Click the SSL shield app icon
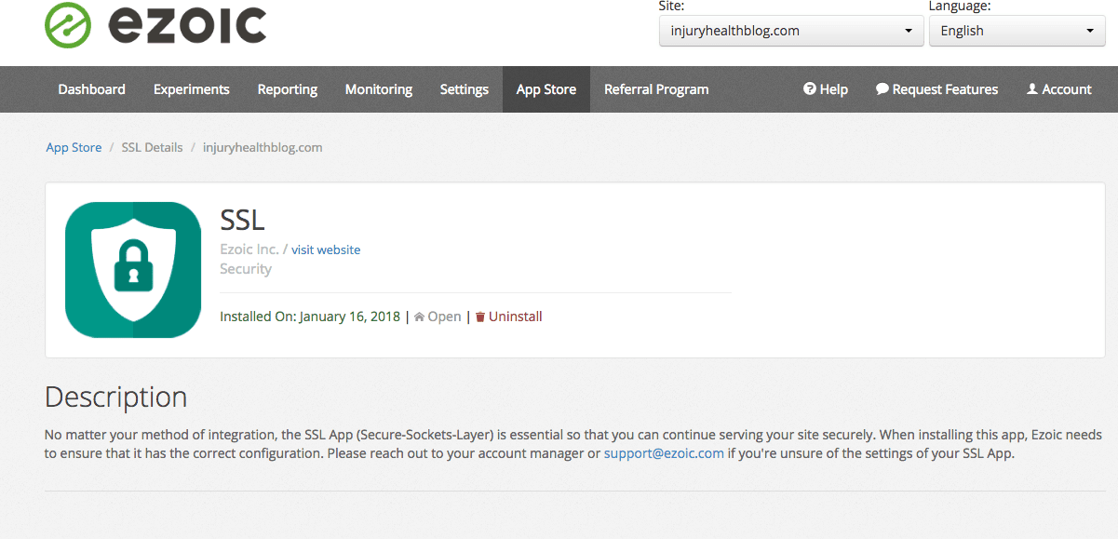1118x539 pixels. [133, 270]
